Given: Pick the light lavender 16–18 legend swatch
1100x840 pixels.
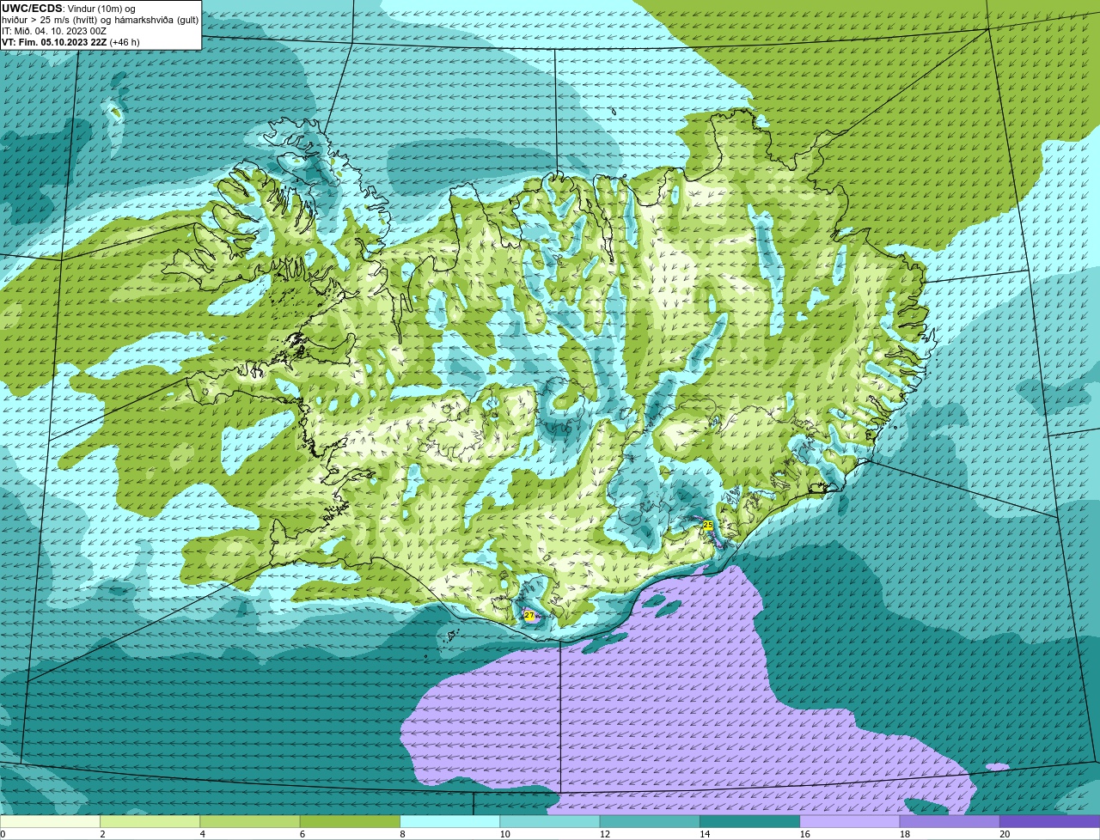Looking at the screenshot, I should pyautogui.click(x=850, y=821).
